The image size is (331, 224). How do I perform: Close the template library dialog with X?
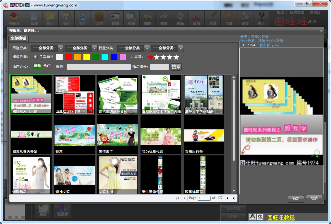coord(321,31)
